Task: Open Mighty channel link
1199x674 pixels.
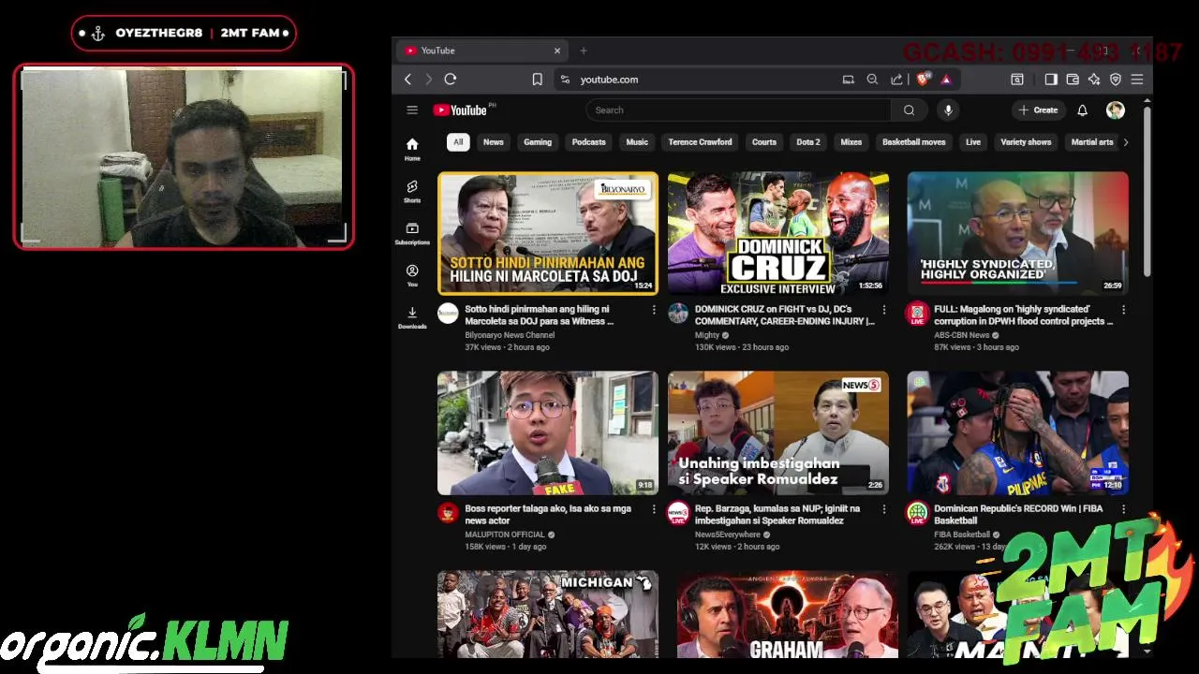Action: [x=707, y=335]
